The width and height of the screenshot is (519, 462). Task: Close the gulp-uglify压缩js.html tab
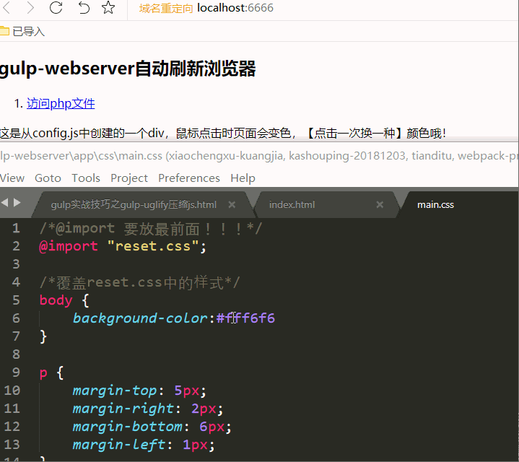(x=232, y=205)
